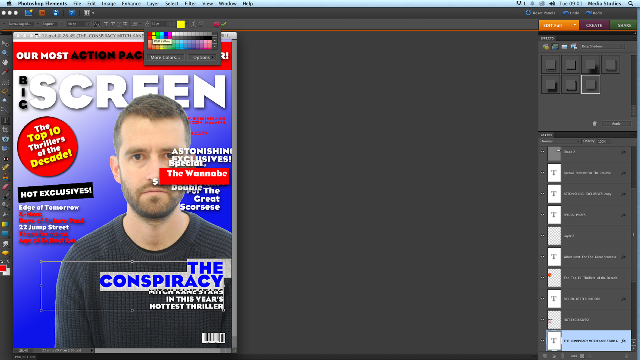Screen dimensions: 640x360
Task: Select the Sponge tool
Action: tap(5, 253)
